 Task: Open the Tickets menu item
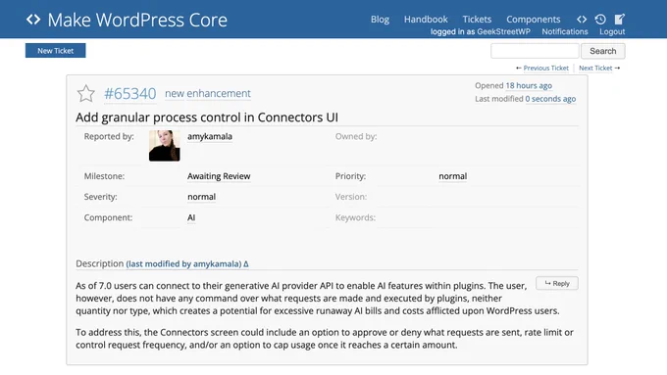477,20
